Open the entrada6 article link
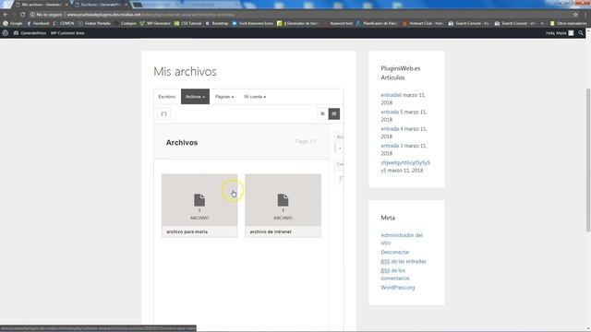Screen dimensions: 591x332 click(x=392, y=95)
